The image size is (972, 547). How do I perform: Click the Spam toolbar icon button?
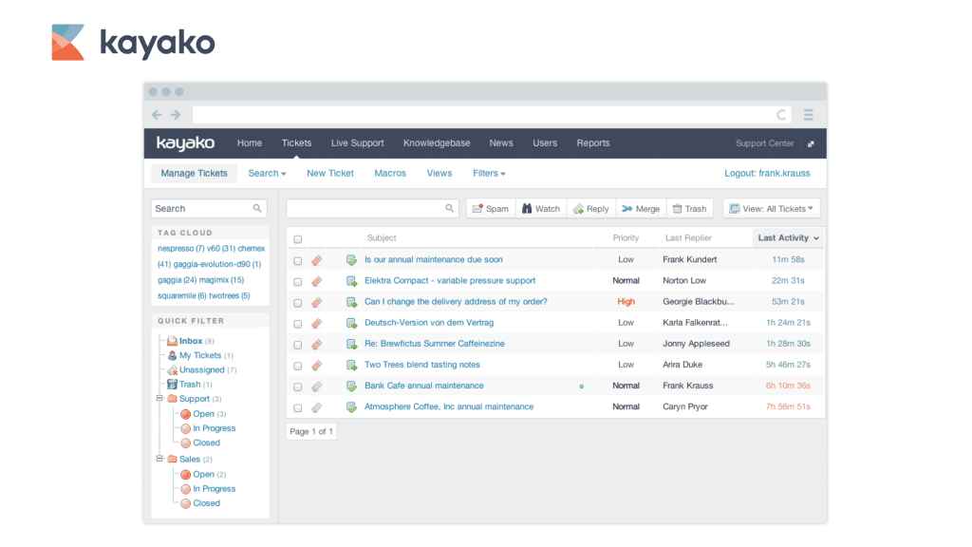tap(490, 209)
